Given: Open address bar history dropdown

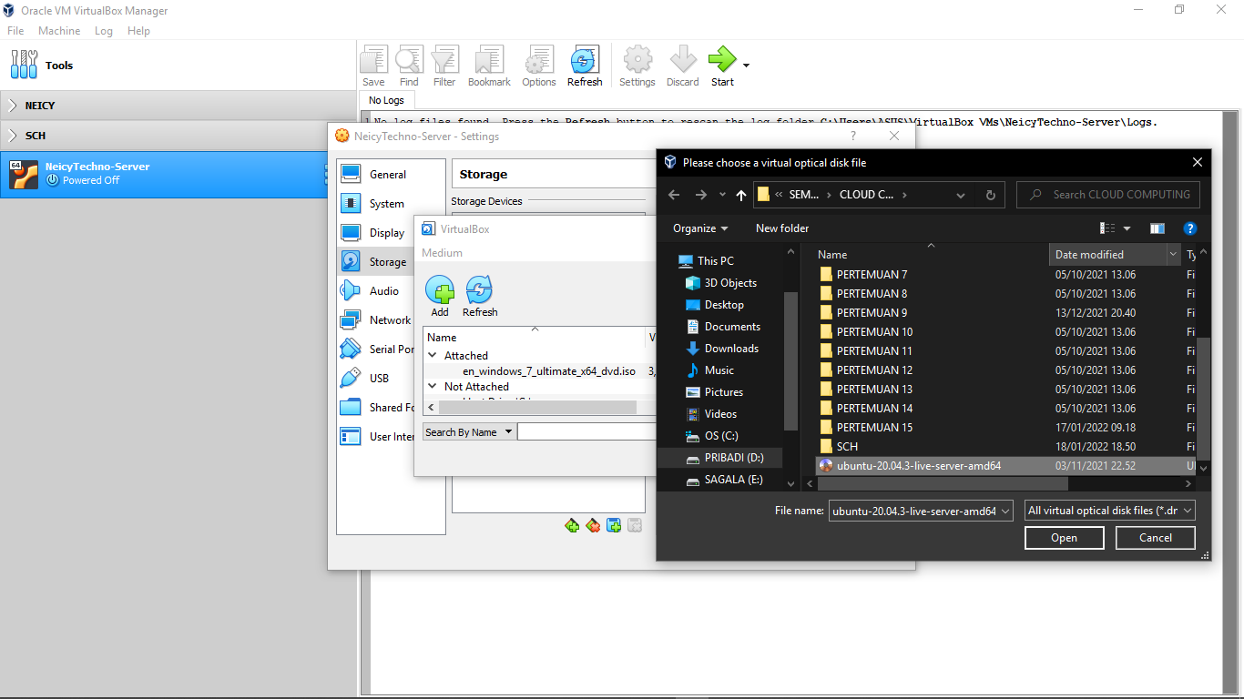Looking at the screenshot, I should point(961,195).
